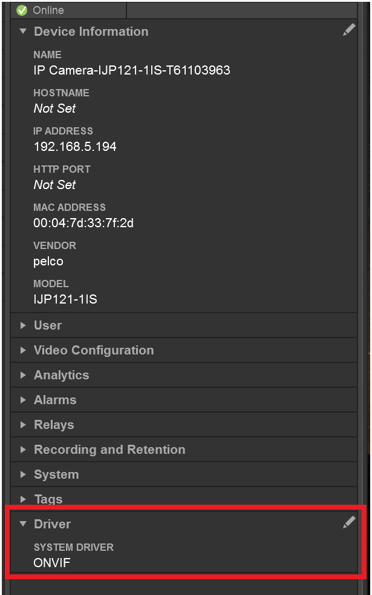Click the green Online status indicator
372x595 pixels.
coord(23,10)
